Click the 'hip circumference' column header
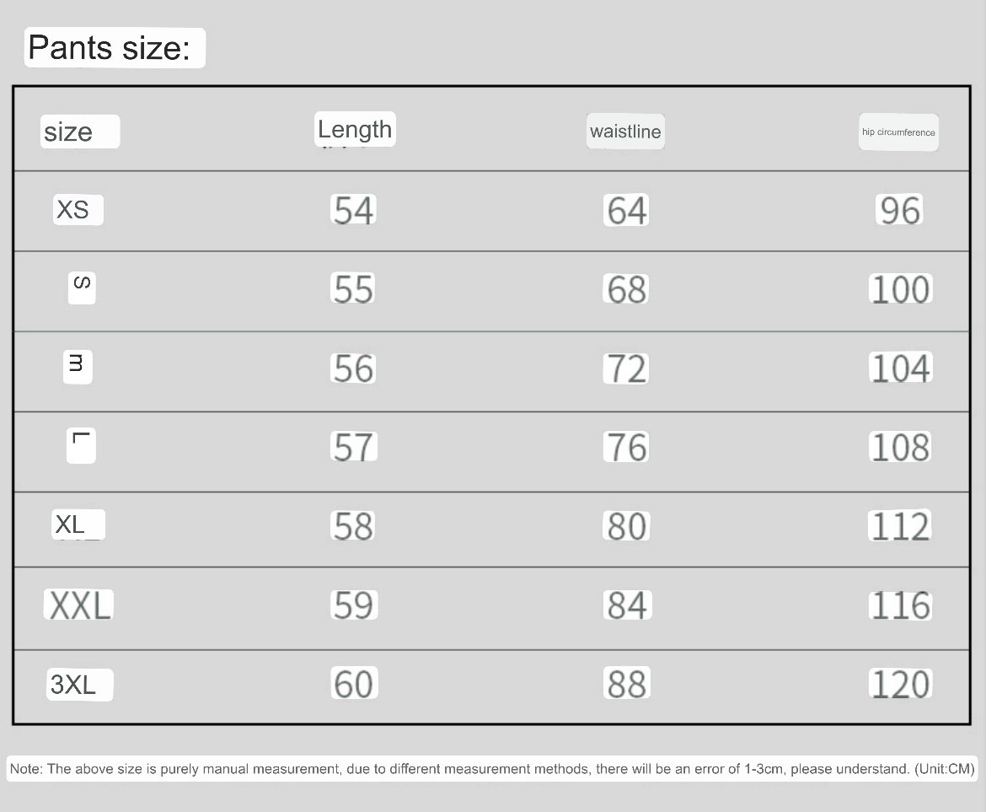Screen dimensions: 986x812 [898, 132]
